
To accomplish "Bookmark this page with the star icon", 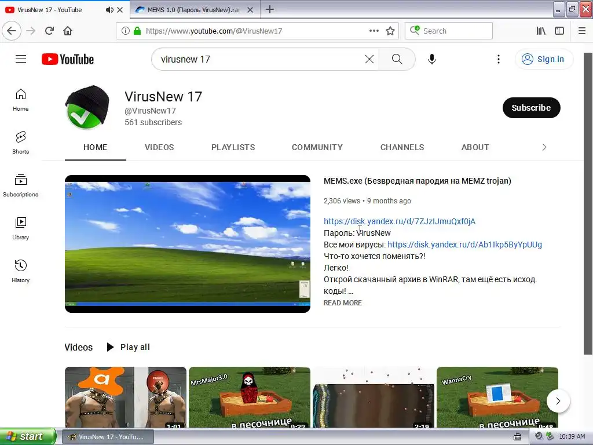I will [x=390, y=31].
